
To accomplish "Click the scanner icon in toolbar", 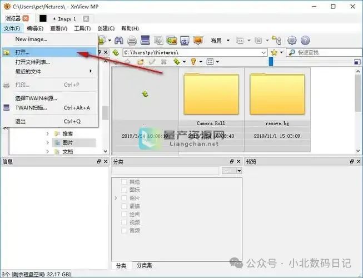I will (x=145, y=41).
